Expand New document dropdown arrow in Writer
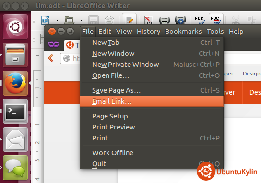This screenshot has height=183, width=261. click(x=57, y=20)
